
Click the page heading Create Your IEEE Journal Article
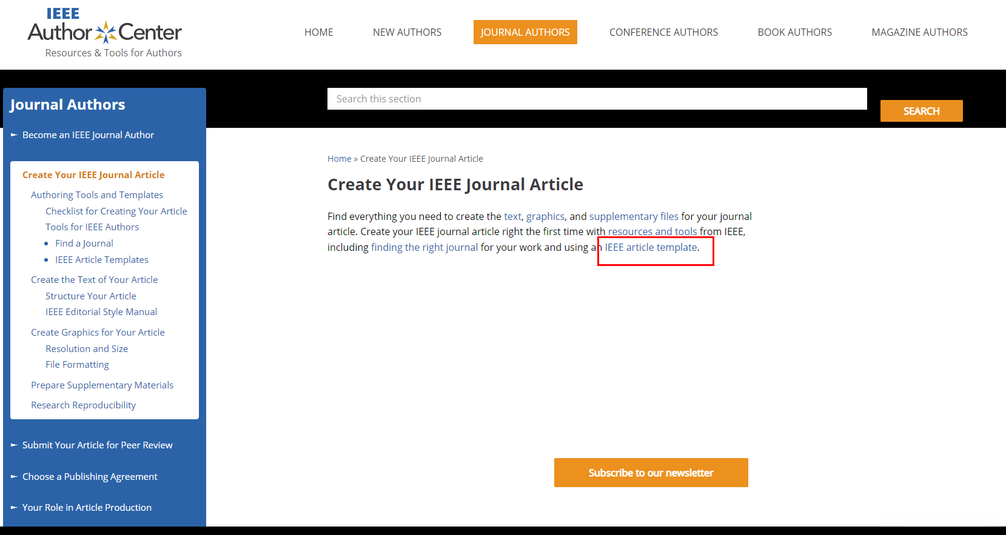(455, 184)
